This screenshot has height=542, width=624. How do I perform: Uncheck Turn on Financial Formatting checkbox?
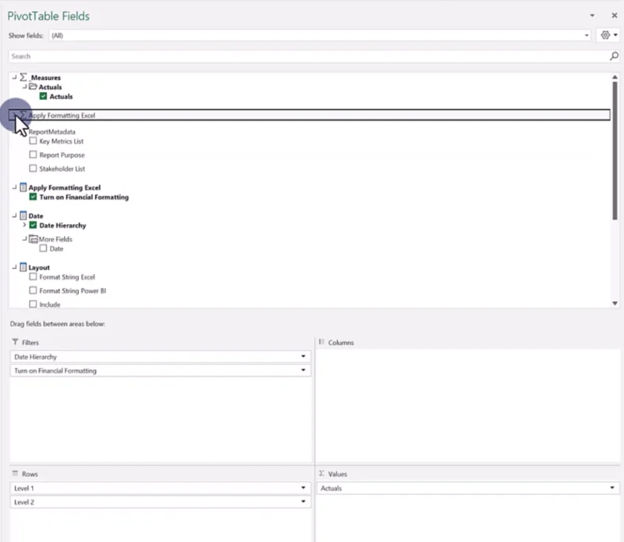click(33, 197)
